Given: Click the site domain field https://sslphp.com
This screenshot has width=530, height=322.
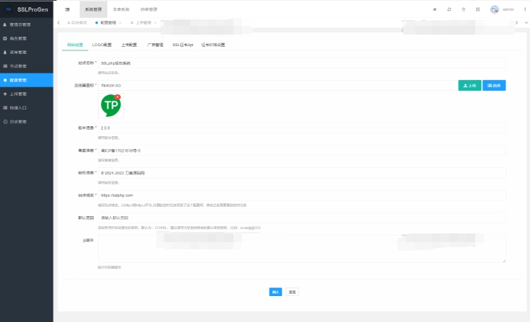Looking at the screenshot, I should [x=302, y=195].
